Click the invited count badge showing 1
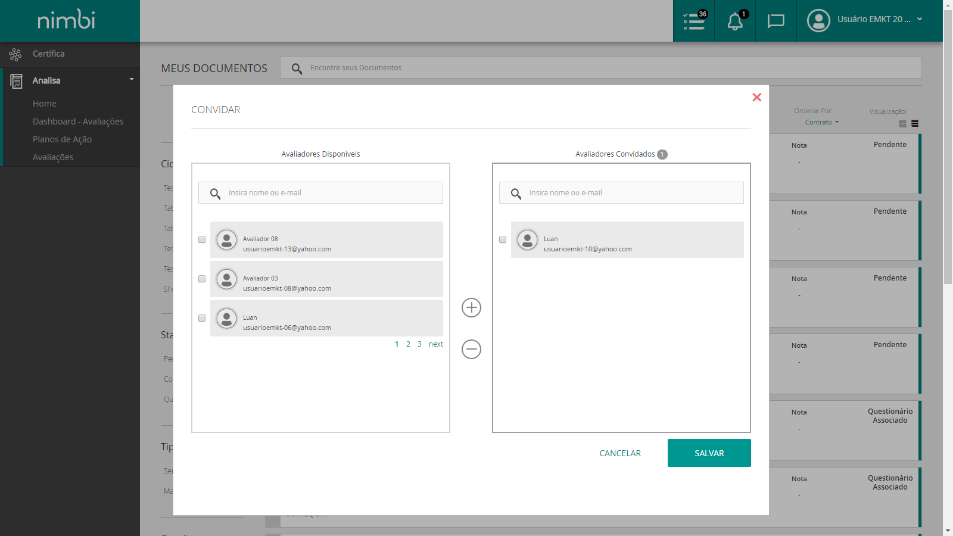Image resolution: width=953 pixels, height=536 pixels. [x=662, y=154]
